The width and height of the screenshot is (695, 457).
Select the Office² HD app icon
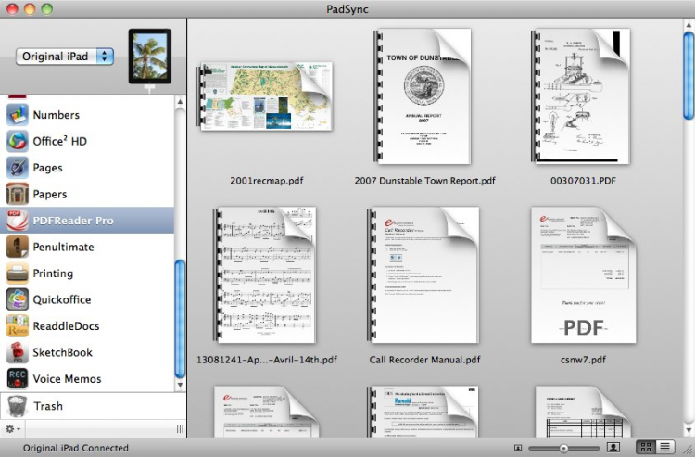18,142
